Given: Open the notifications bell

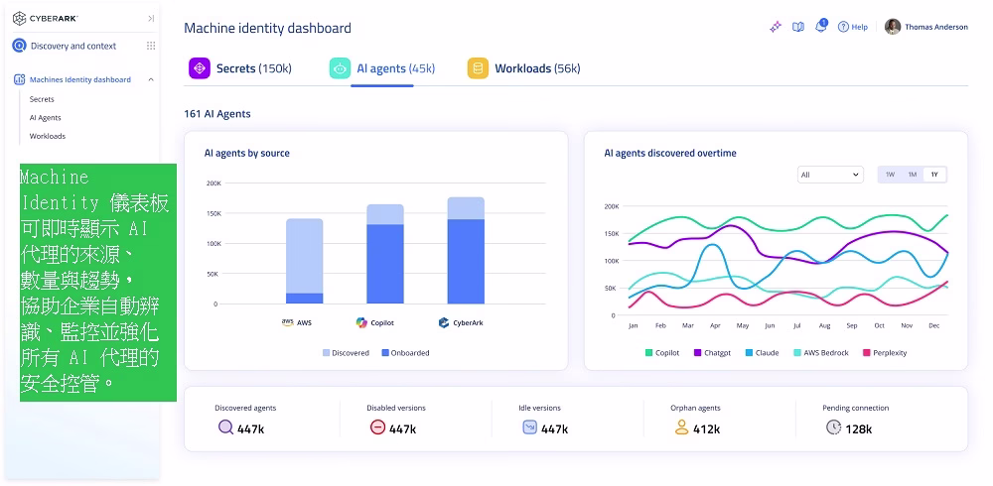Looking at the screenshot, I should pyautogui.click(x=820, y=27).
